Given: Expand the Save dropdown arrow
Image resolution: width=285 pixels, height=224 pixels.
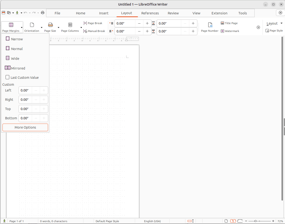Looking at the screenshot, I should coord(21,13).
